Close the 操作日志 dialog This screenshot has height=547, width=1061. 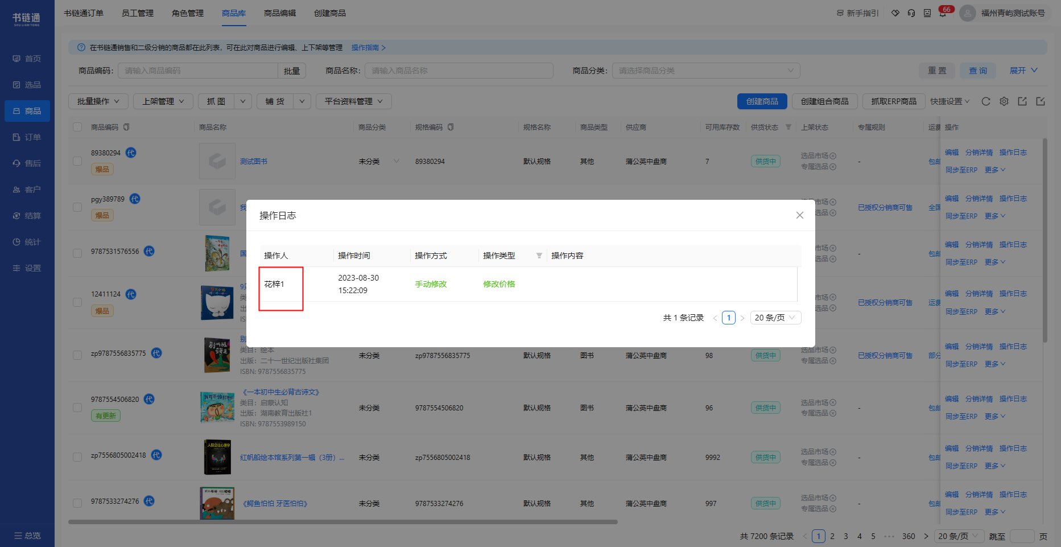(x=799, y=215)
